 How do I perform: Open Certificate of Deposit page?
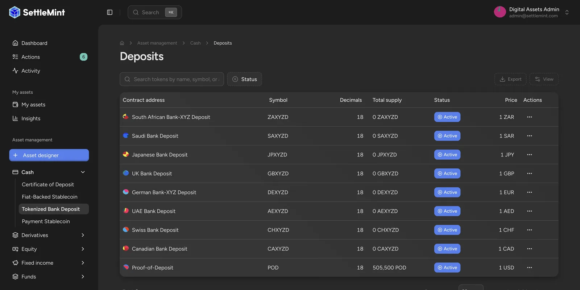[x=48, y=184]
